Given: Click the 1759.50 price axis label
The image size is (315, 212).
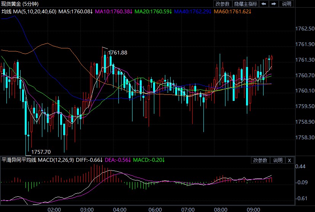Looking at the screenshot, I should pyautogui.click(x=305, y=106).
